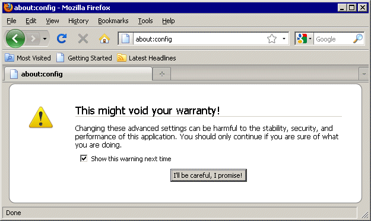The width and height of the screenshot is (371, 221).
Task: Click the yellow warning triangle icon
Action: point(41,117)
